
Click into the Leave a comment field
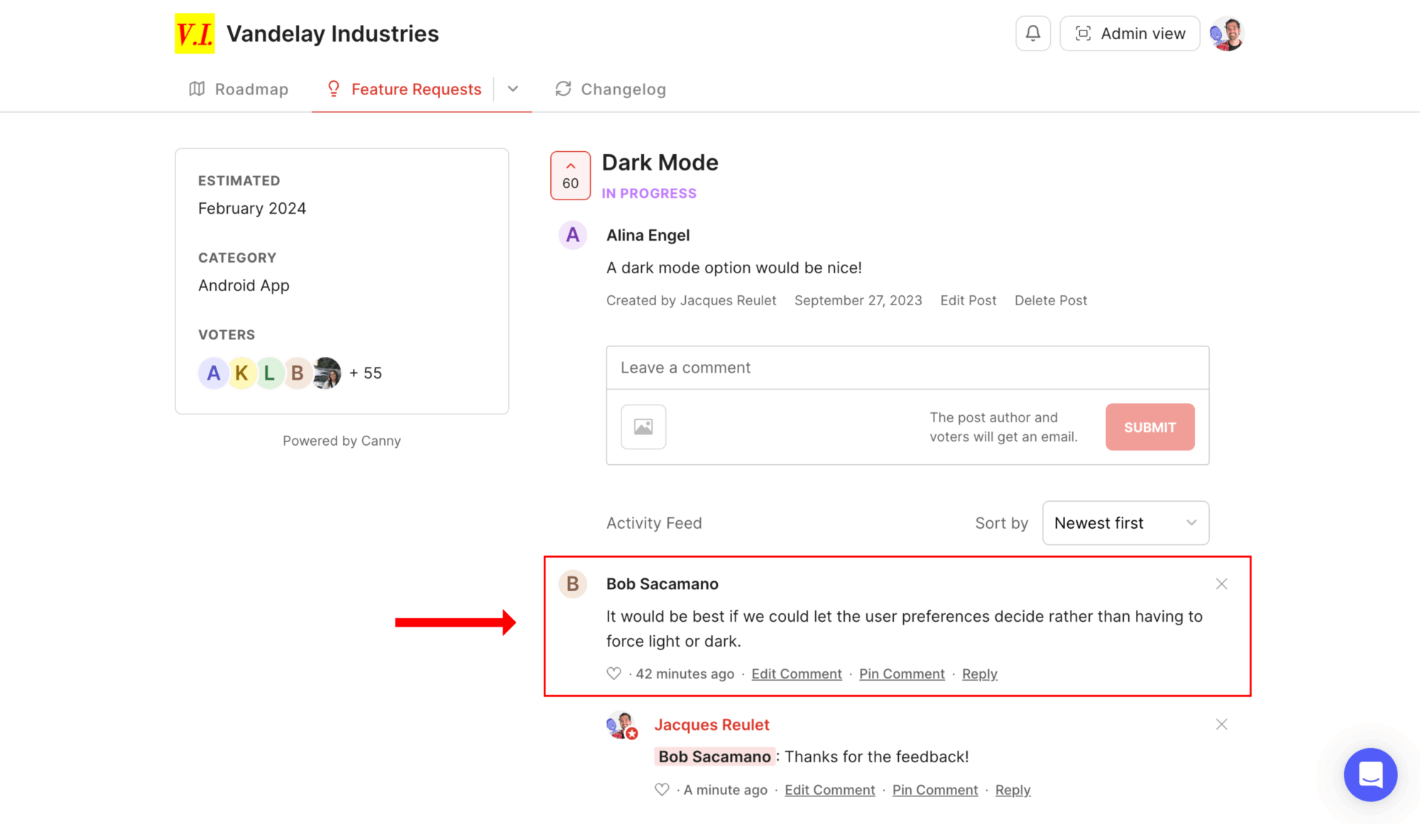[907, 368]
